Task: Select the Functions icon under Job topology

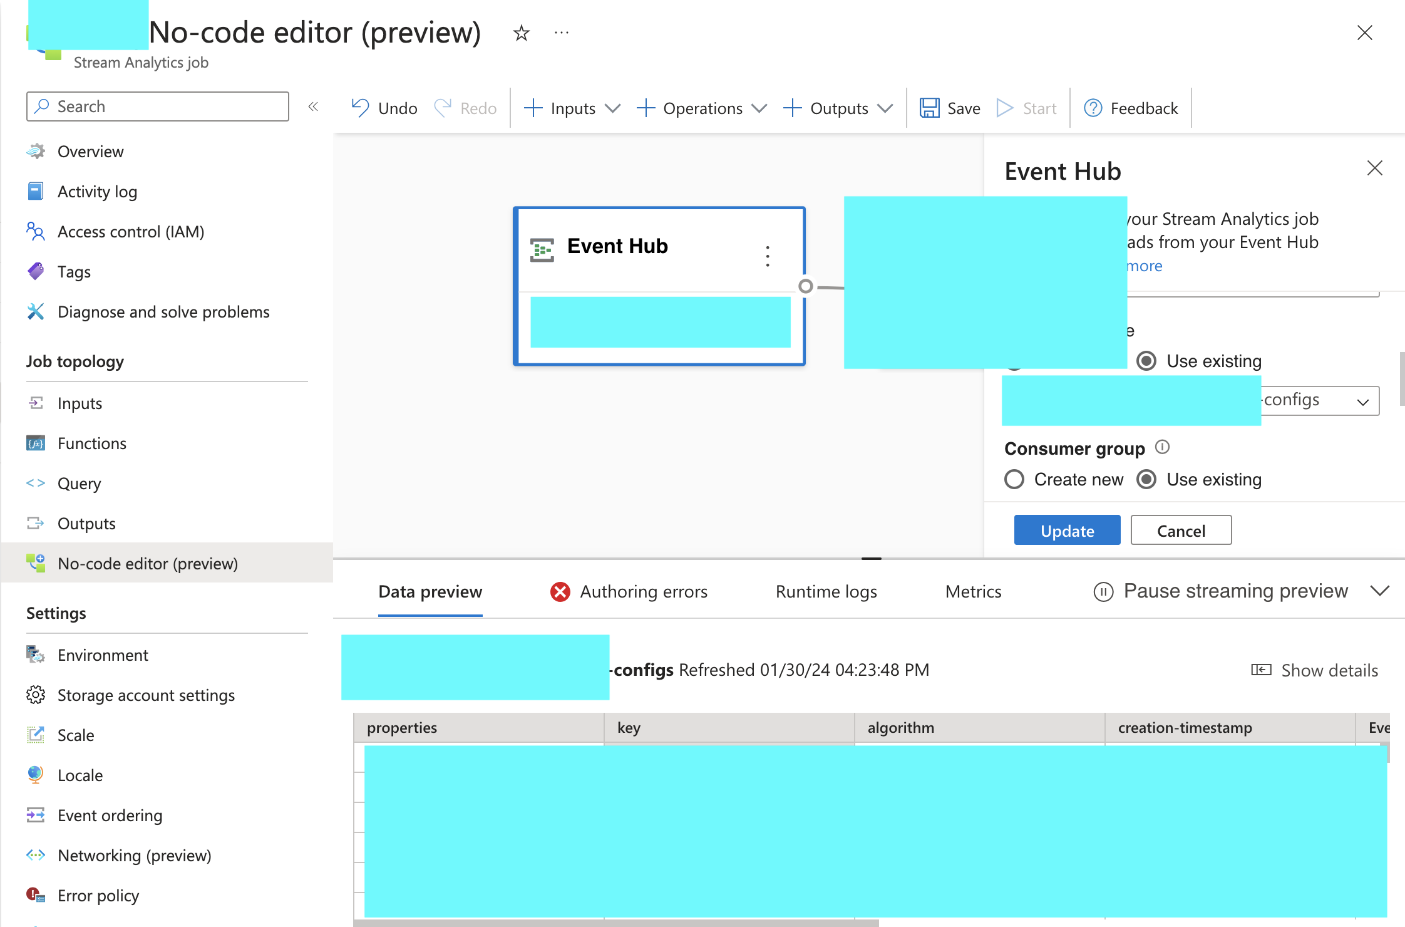Action: 36,443
